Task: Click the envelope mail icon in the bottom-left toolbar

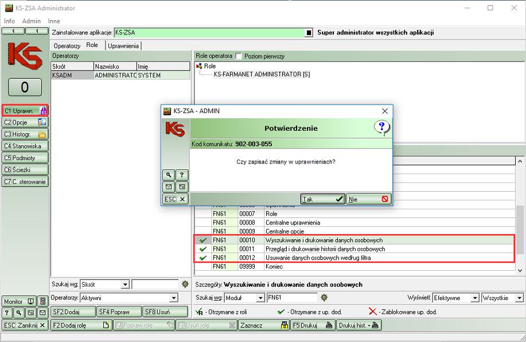Action: point(42,313)
